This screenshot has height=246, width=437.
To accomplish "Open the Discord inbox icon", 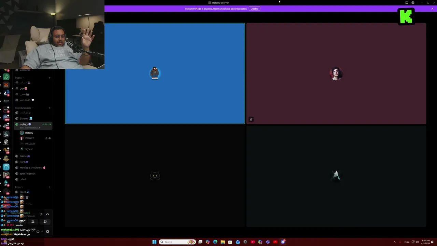I will 407,3.
